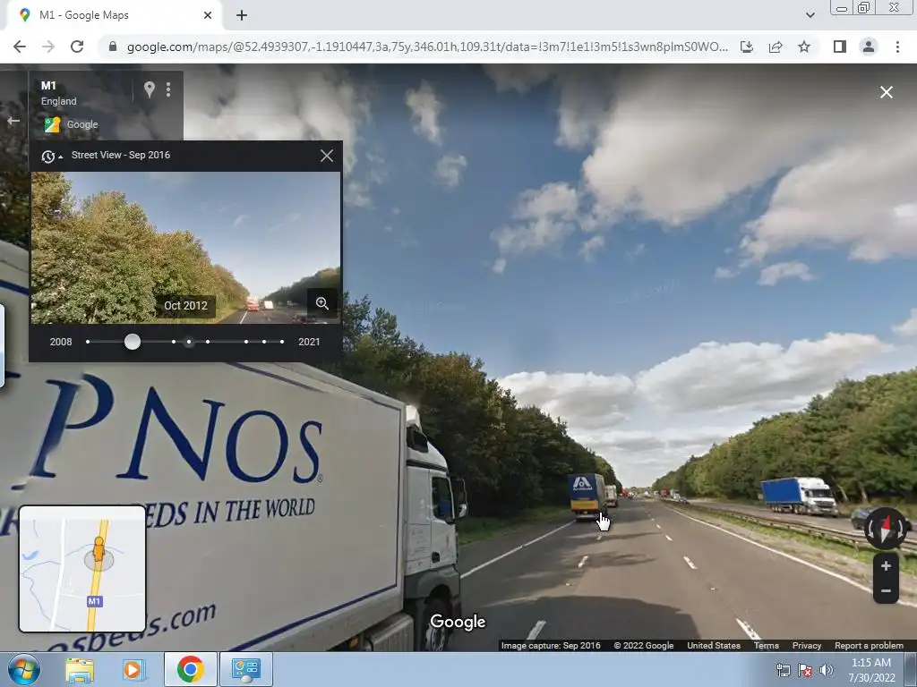Screen dimensions: 917x687
Task: Click the mini map with pegman
Action: tap(82, 569)
